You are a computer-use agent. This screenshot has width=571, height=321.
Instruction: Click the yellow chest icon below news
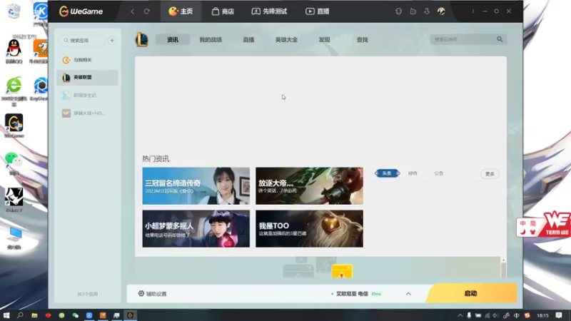[x=342, y=271]
